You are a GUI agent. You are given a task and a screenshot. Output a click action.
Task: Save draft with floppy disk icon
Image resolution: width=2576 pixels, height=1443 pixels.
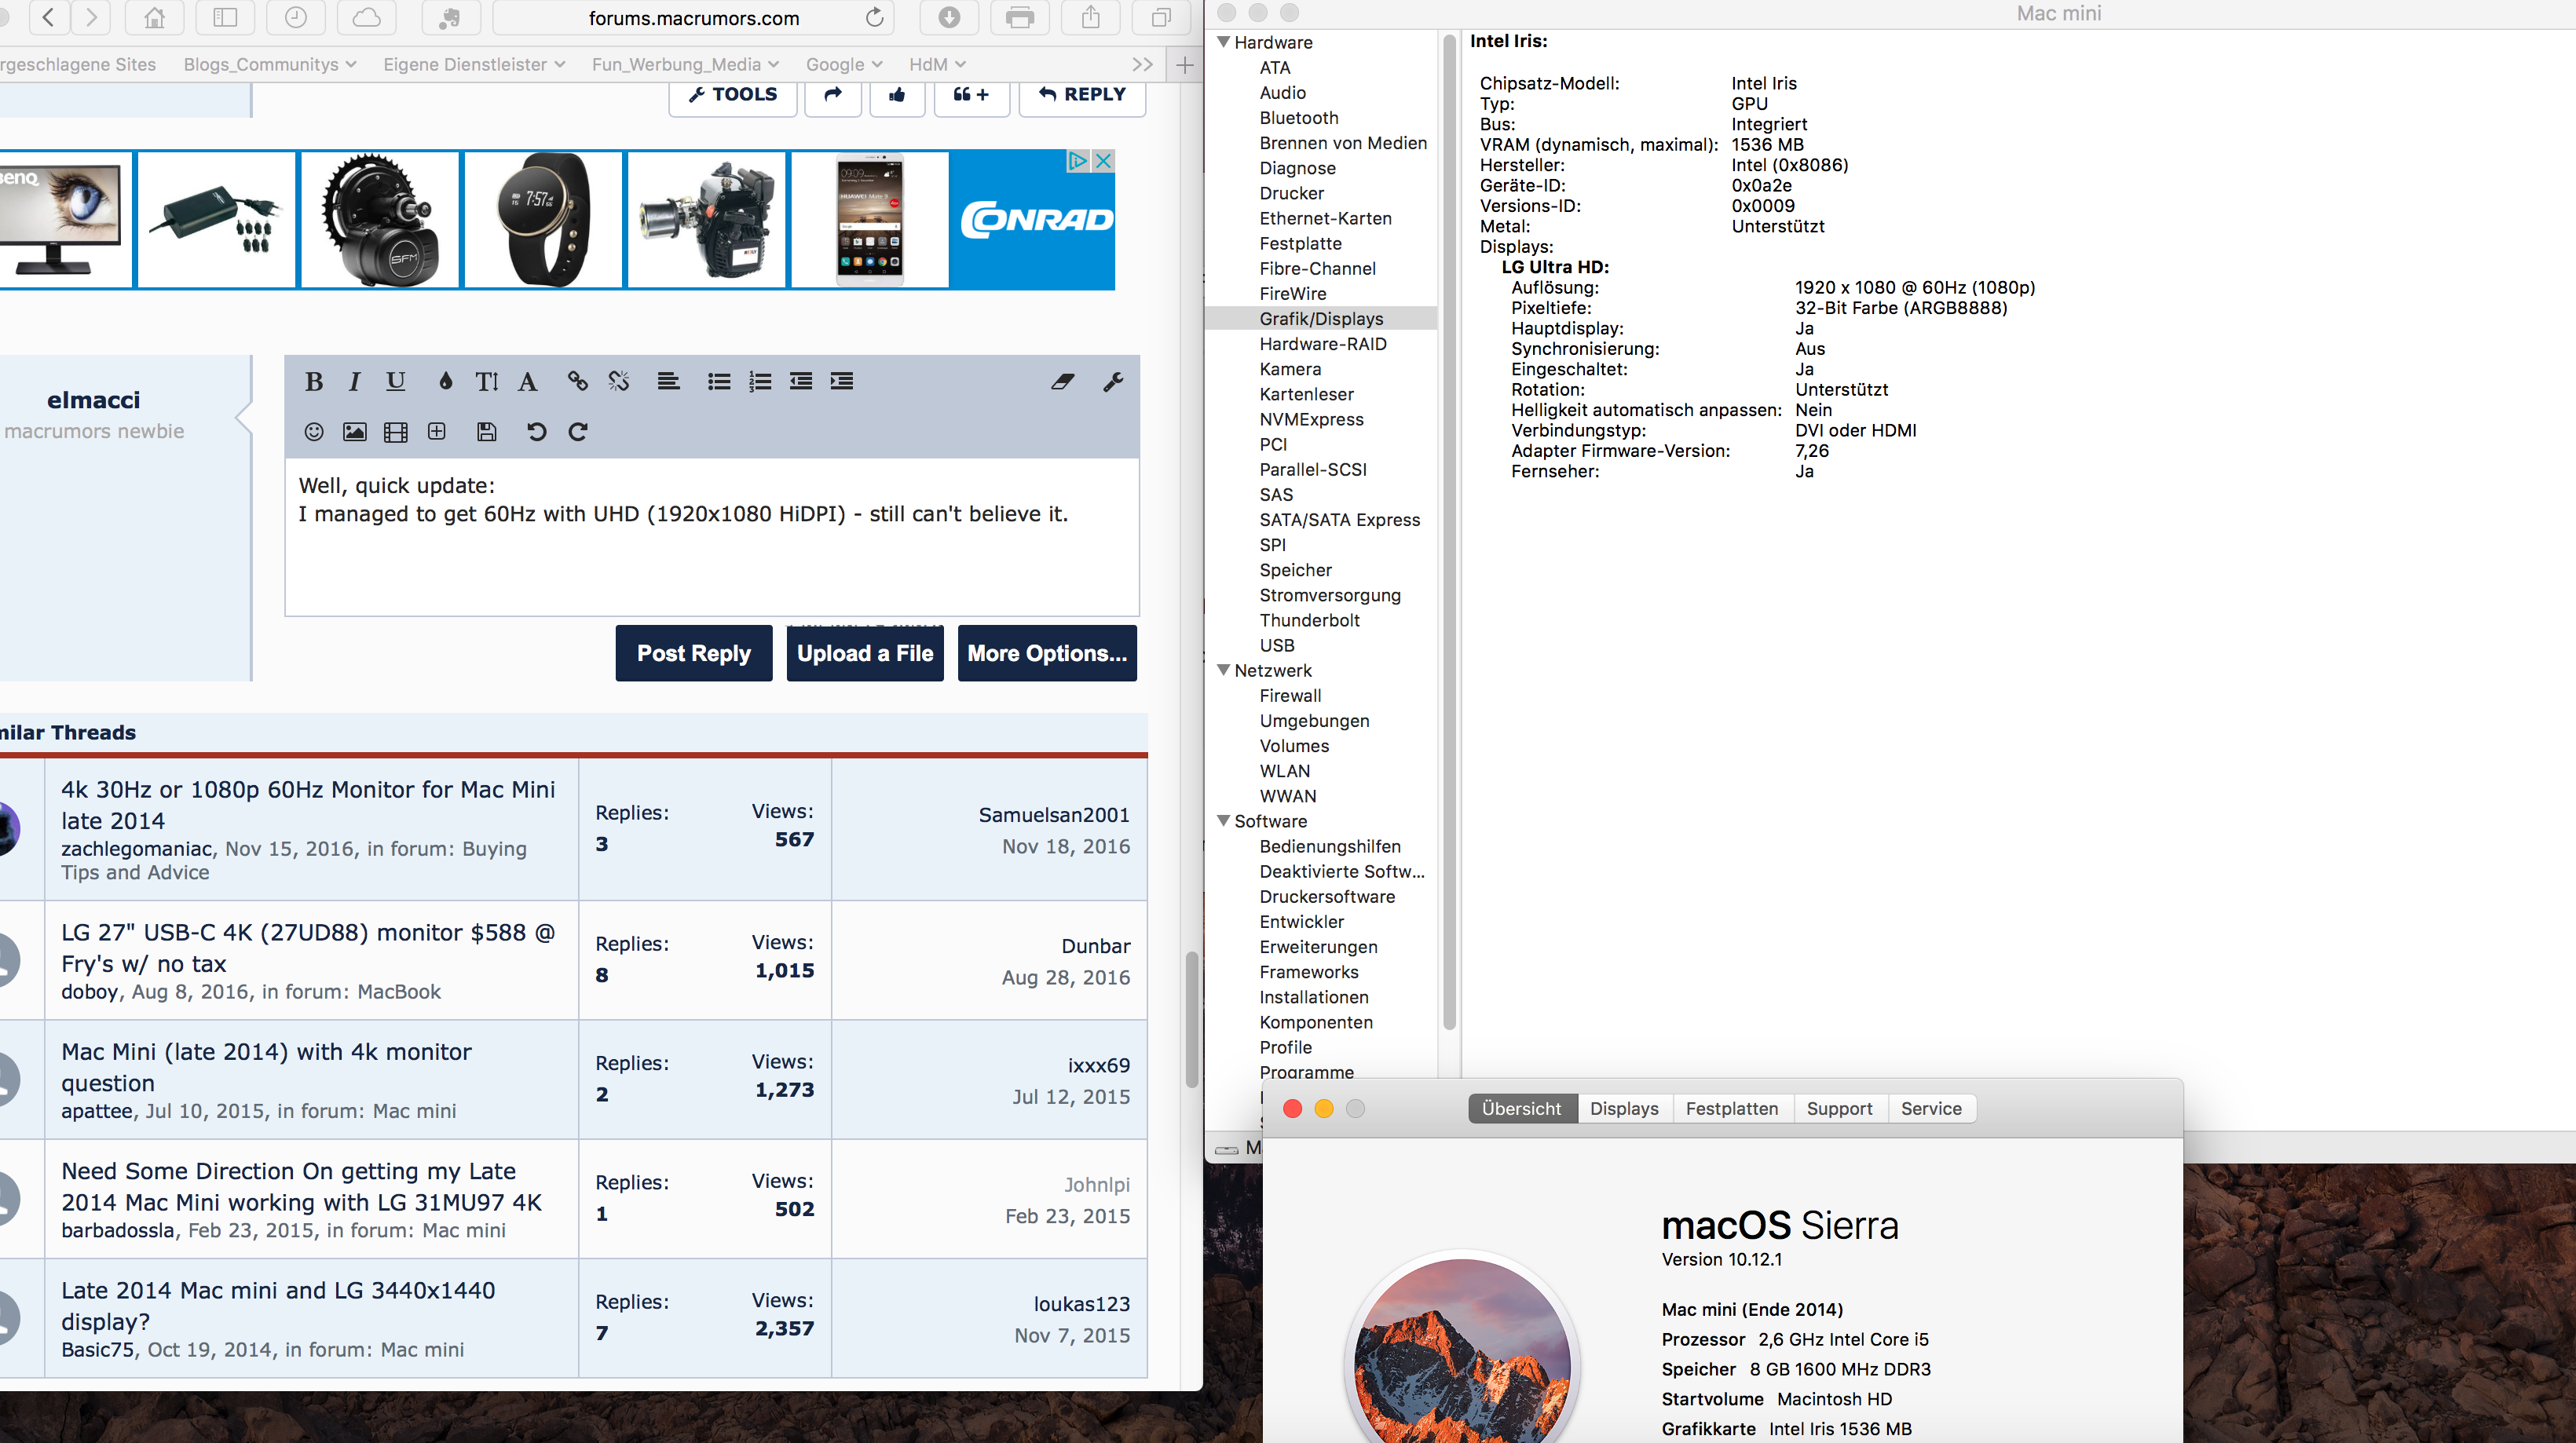[x=486, y=432]
